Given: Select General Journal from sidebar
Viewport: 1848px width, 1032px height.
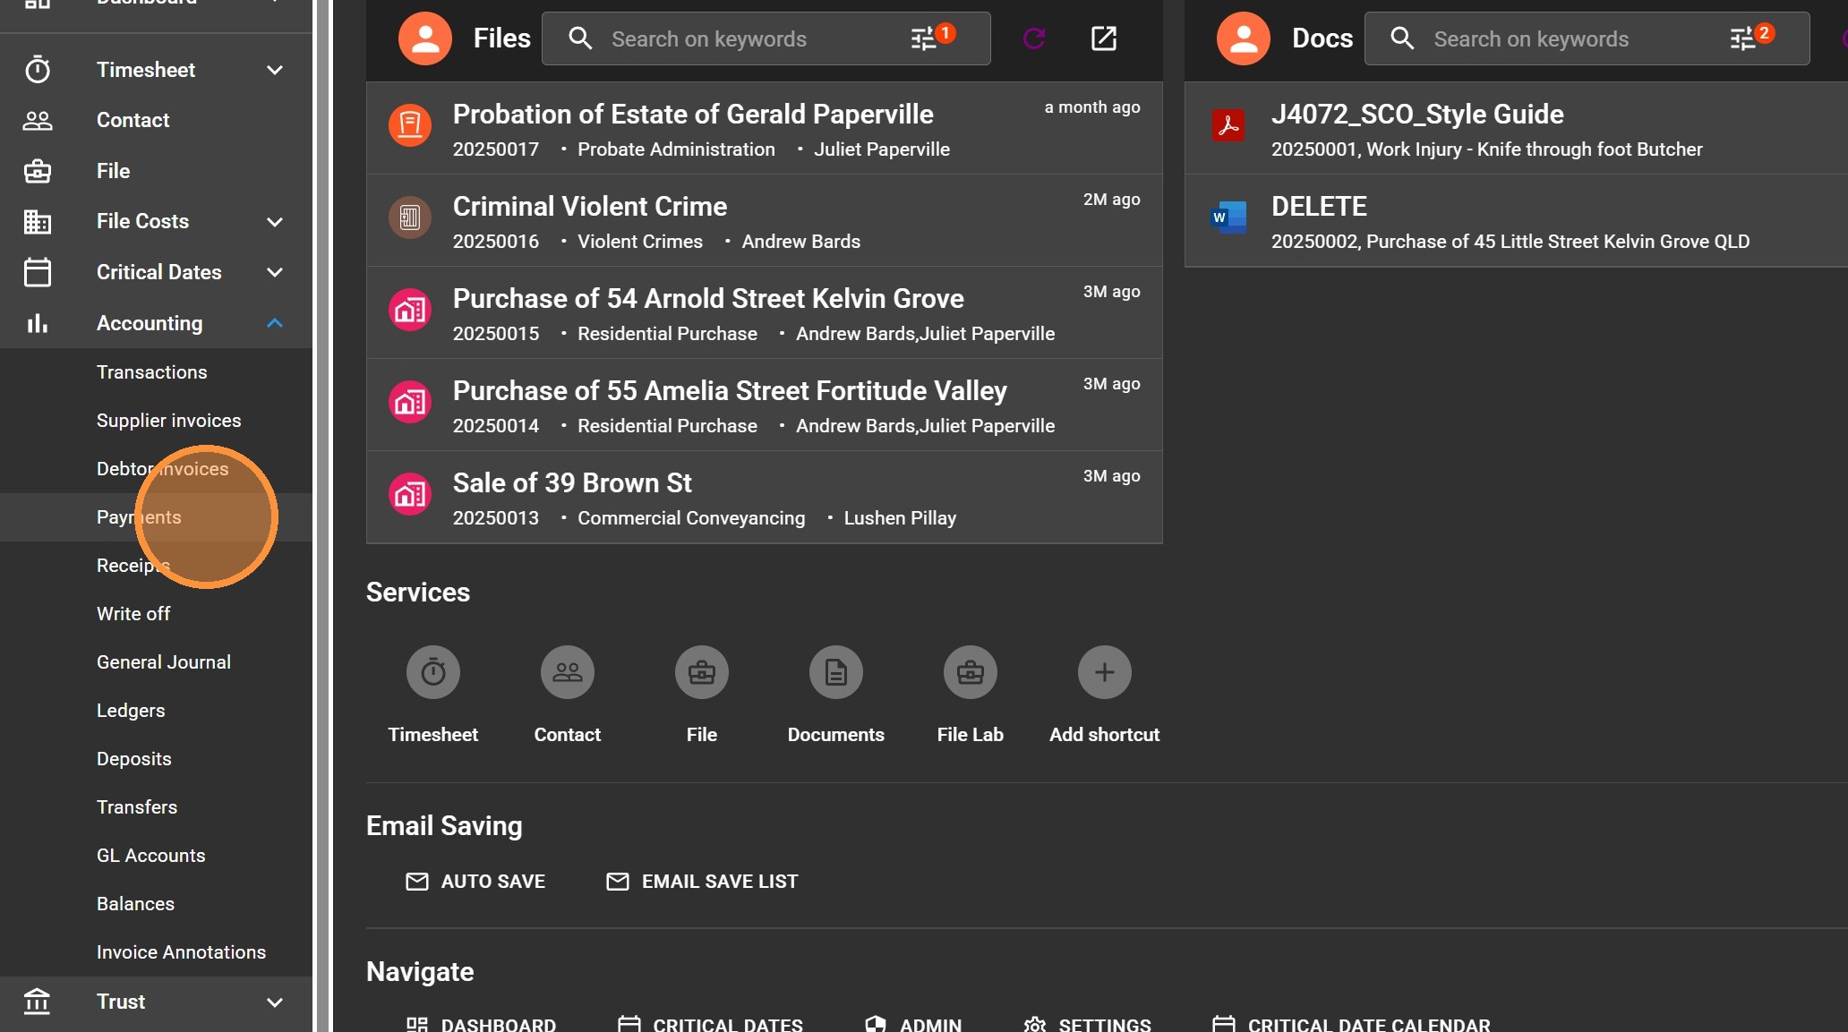Looking at the screenshot, I should (164, 662).
